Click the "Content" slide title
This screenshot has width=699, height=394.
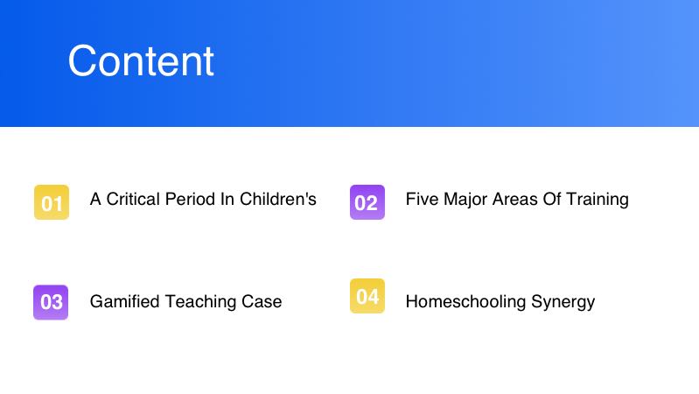(141, 61)
